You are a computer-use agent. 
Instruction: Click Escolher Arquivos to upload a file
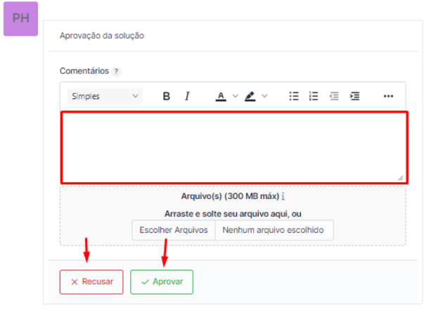pos(174,230)
